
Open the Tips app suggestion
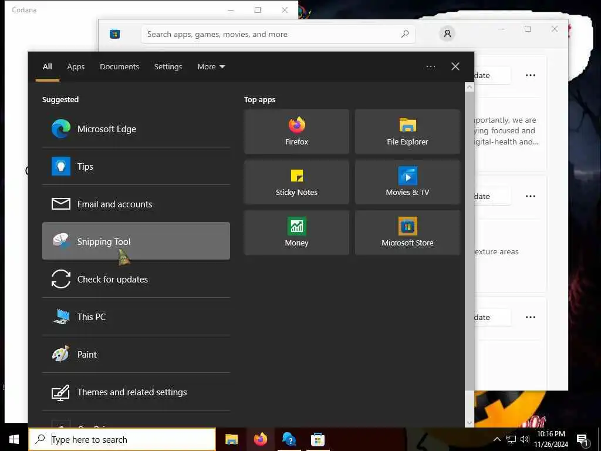pos(136,166)
